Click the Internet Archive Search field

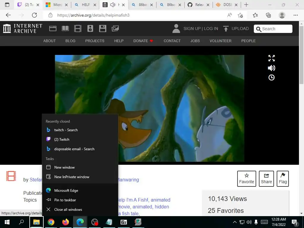pyautogui.click(x=273, y=29)
